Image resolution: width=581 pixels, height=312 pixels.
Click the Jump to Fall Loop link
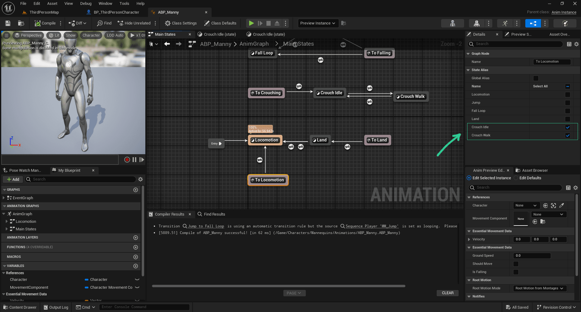tap(206, 226)
